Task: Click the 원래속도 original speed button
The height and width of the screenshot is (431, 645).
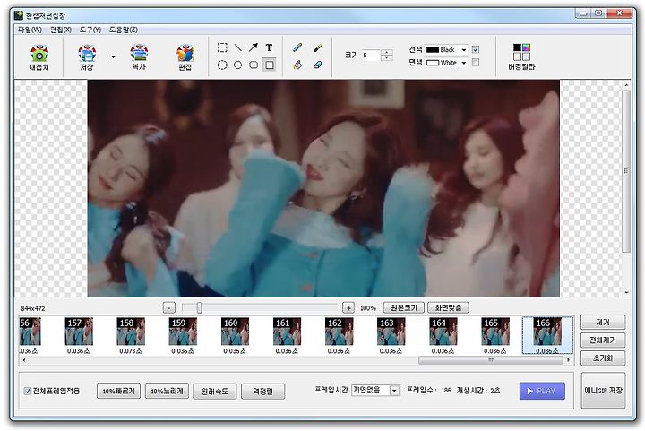Action: pyautogui.click(x=215, y=391)
